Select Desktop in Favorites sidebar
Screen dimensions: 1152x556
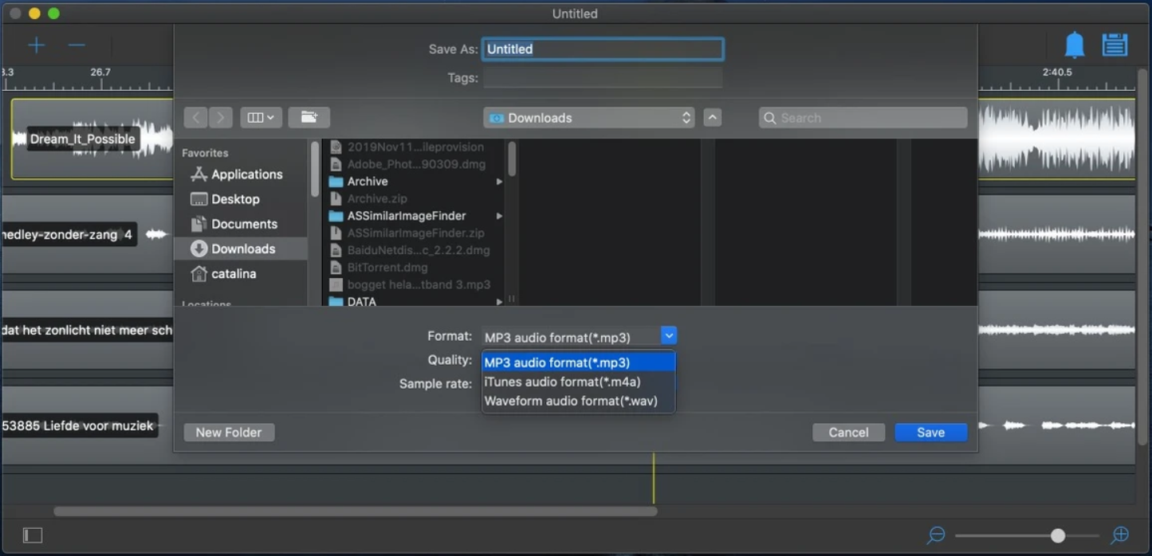pos(241,199)
